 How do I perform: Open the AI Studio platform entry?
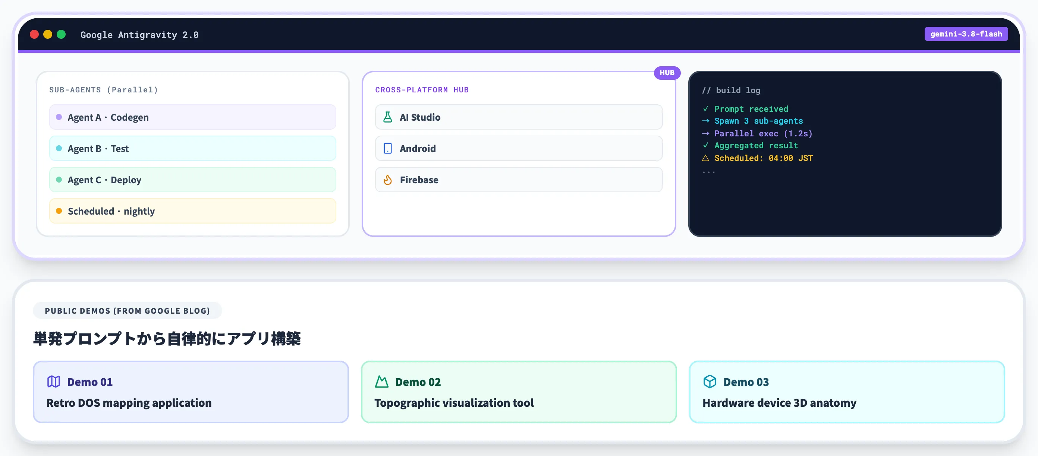click(x=519, y=117)
